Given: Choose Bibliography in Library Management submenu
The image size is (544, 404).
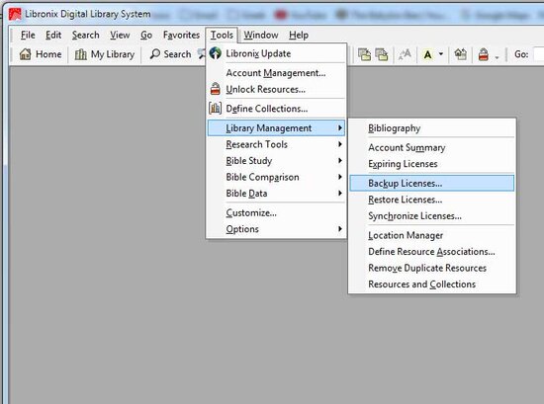Looking at the screenshot, I should pos(432,127).
